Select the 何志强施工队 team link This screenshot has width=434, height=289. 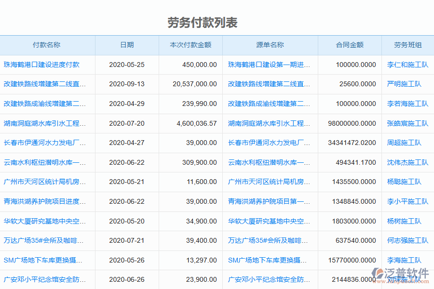(407, 240)
